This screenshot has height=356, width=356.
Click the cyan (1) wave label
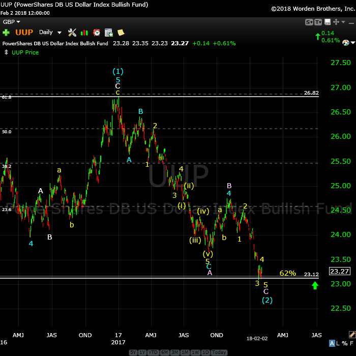[x=118, y=72]
